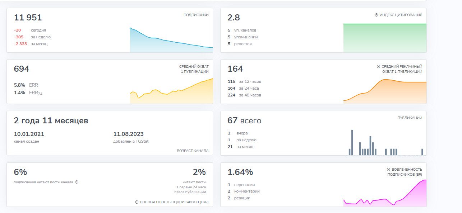Open info icon beside Вовлеченность подписчиков (ER)
462x213 pixels.
coord(388,170)
